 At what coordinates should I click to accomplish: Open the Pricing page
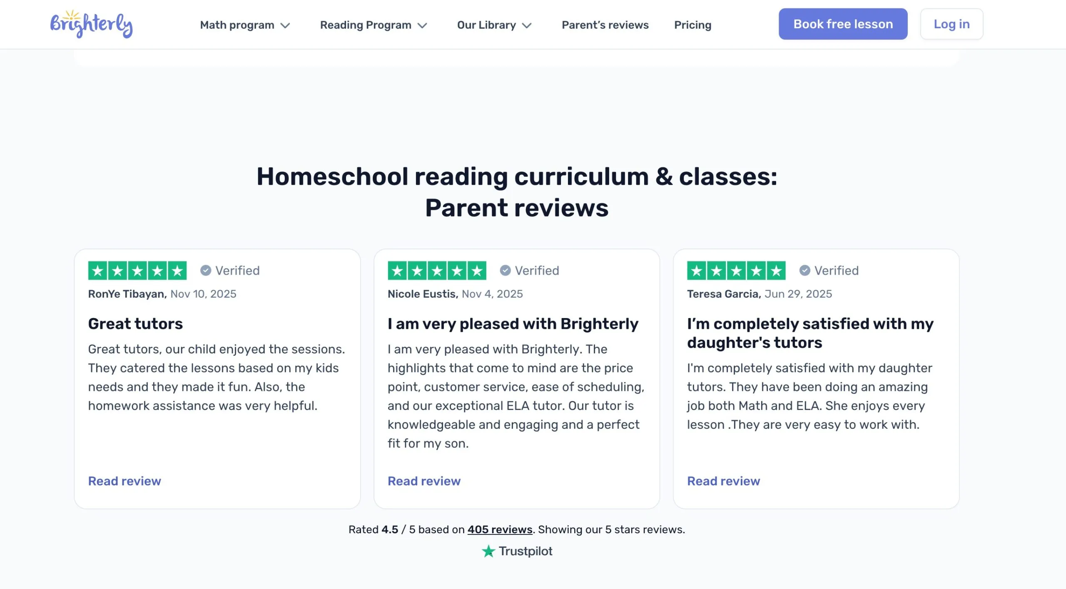tap(692, 25)
